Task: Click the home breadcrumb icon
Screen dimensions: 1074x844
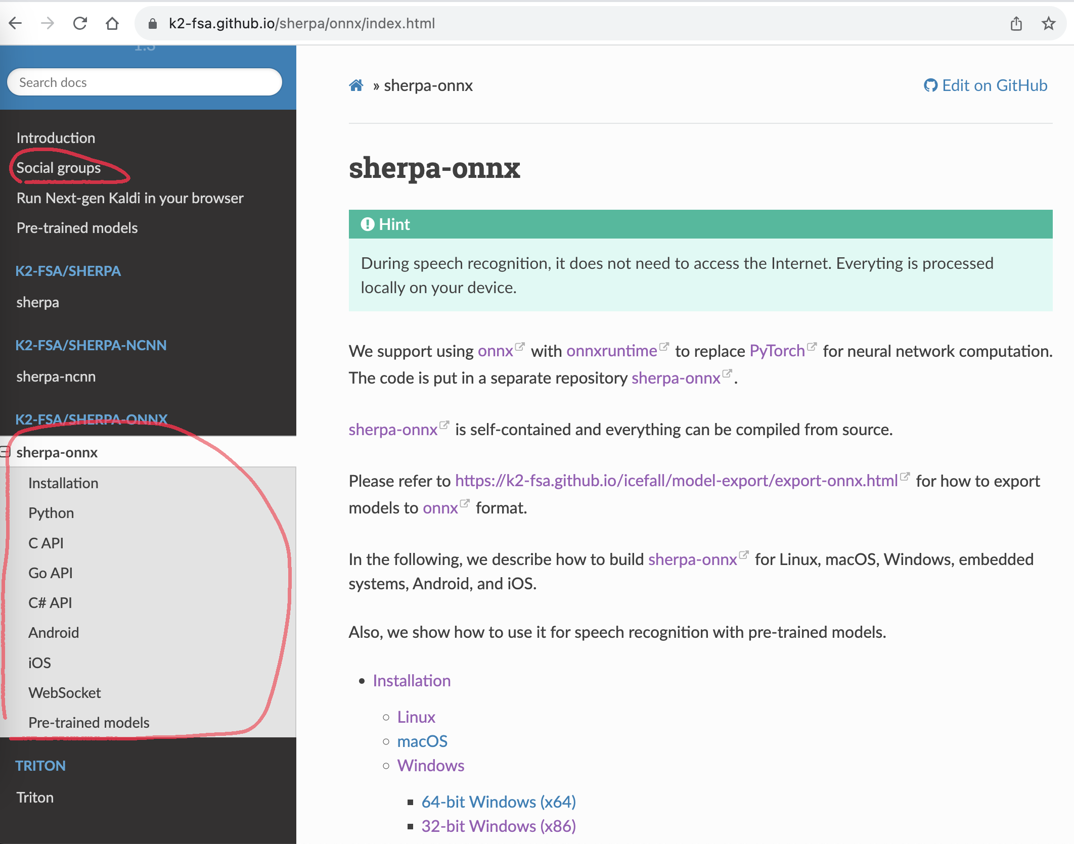Action: pos(356,85)
